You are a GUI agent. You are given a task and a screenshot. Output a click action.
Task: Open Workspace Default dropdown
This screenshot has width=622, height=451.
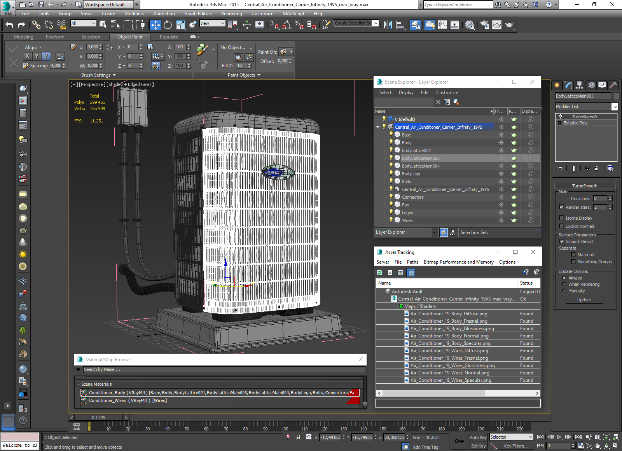[x=108, y=5]
